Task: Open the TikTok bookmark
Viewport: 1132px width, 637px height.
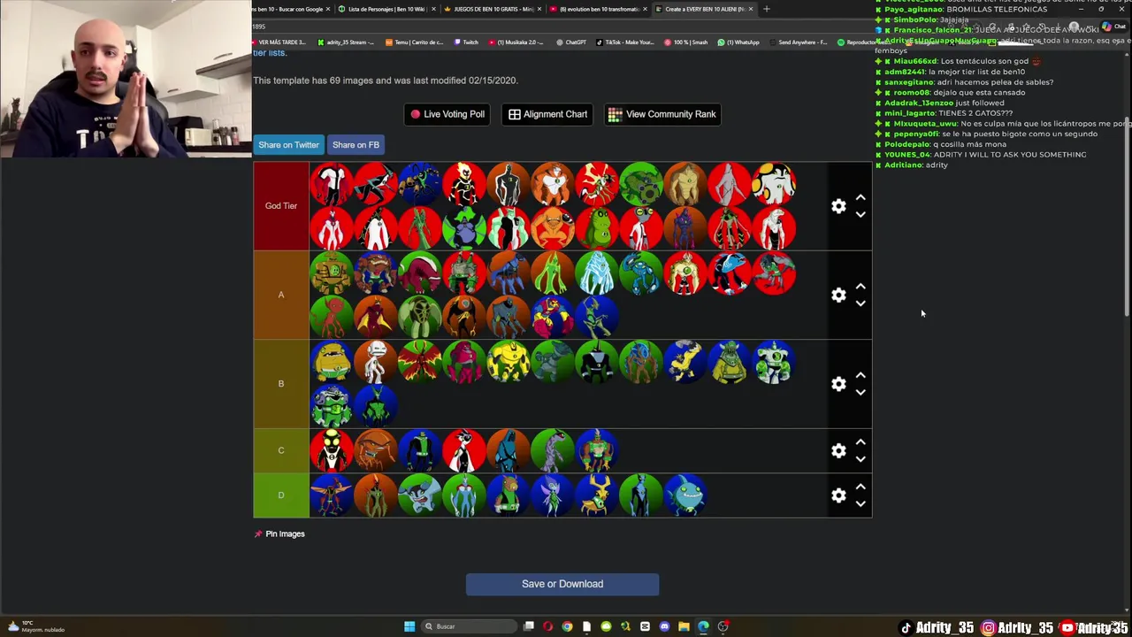Action: point(624,42)
